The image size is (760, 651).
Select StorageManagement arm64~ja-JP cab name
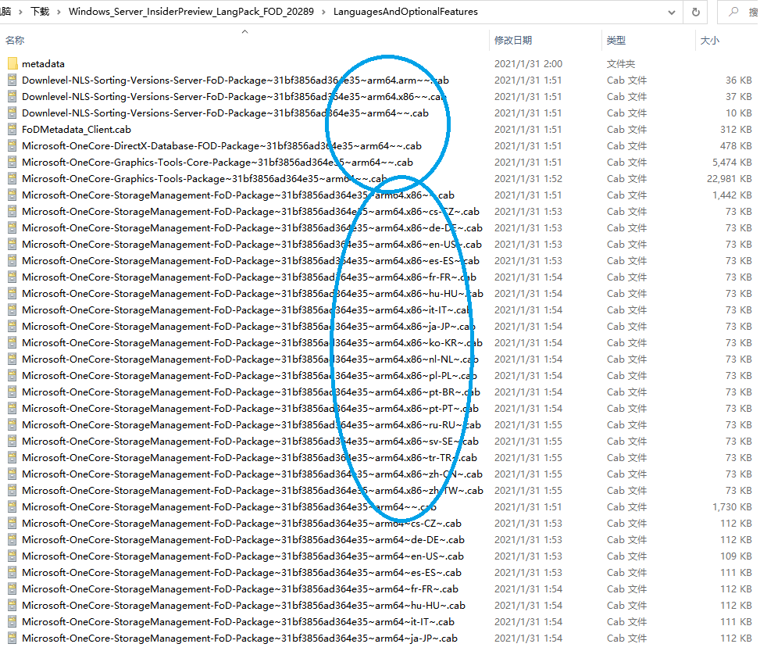240,638
